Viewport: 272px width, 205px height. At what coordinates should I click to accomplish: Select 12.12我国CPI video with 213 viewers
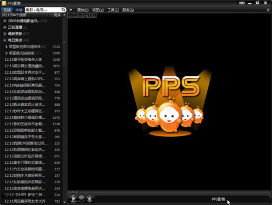point(32,143)
